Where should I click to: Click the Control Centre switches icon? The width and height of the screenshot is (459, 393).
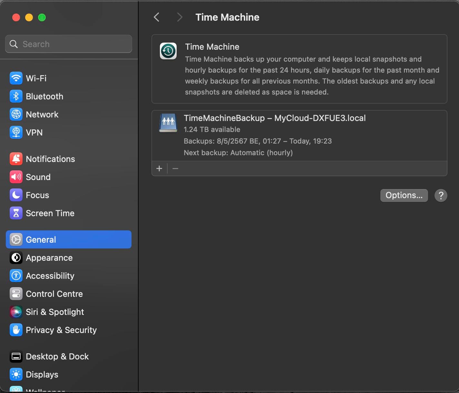tap(16, 294)
